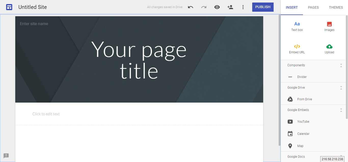Select the 'Your page title' heading
348x162 pixels.
pos(139,60)
